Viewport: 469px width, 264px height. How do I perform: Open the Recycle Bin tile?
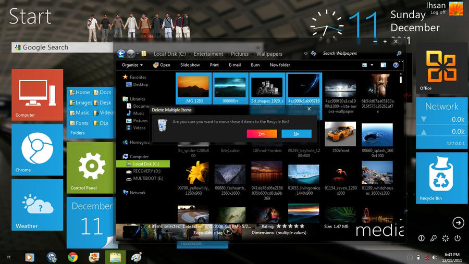tap(441, 178)
